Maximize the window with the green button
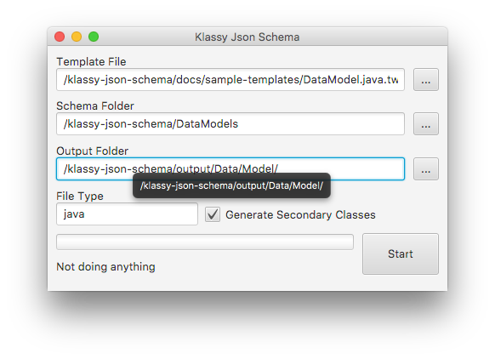495x359 pixels. (94, 37)
